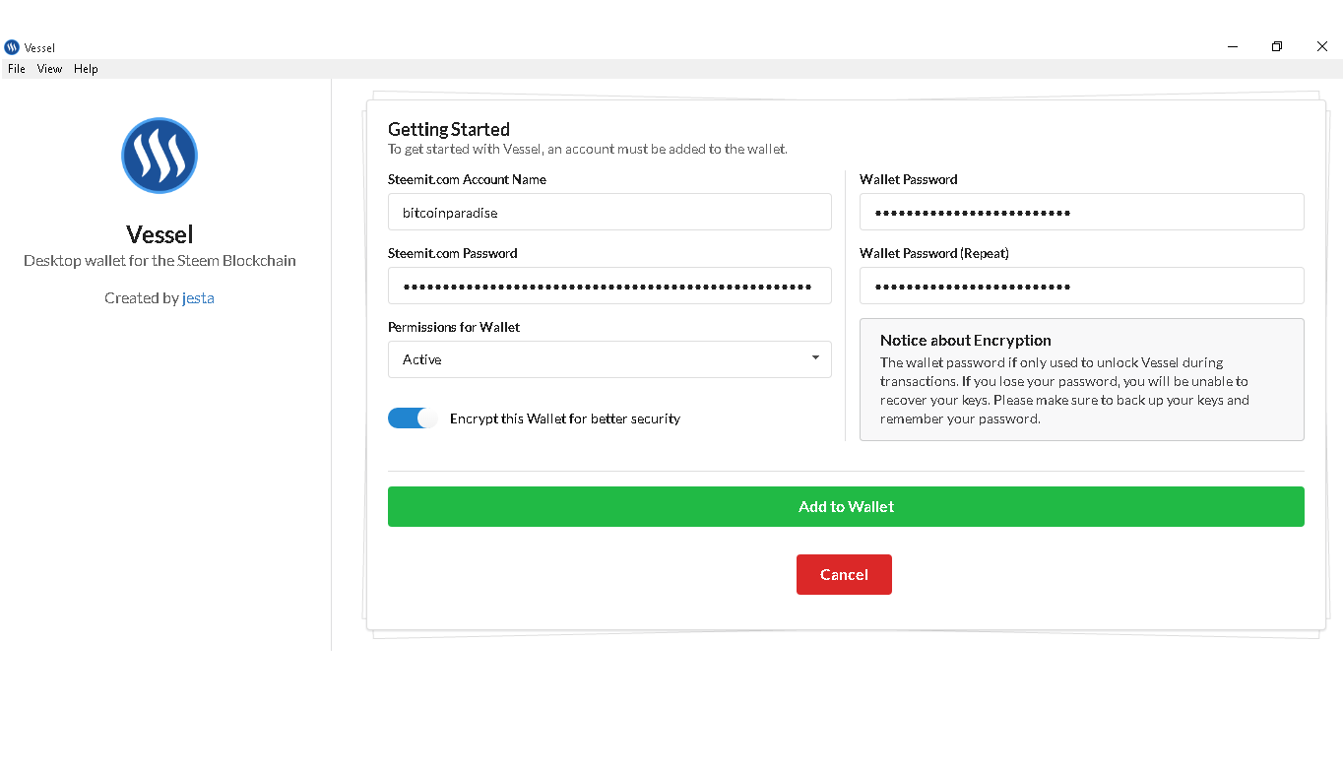Open the File menu
The height and width of the screenshot is (772, 1343).
point(17,69)
